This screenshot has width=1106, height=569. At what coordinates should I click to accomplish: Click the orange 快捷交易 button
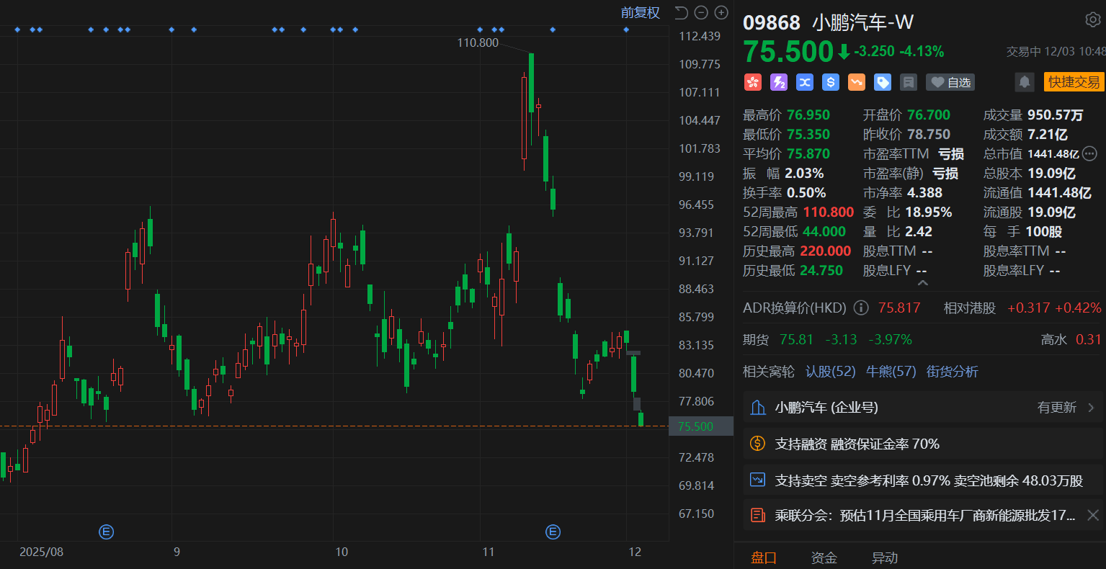point(1074,81)
